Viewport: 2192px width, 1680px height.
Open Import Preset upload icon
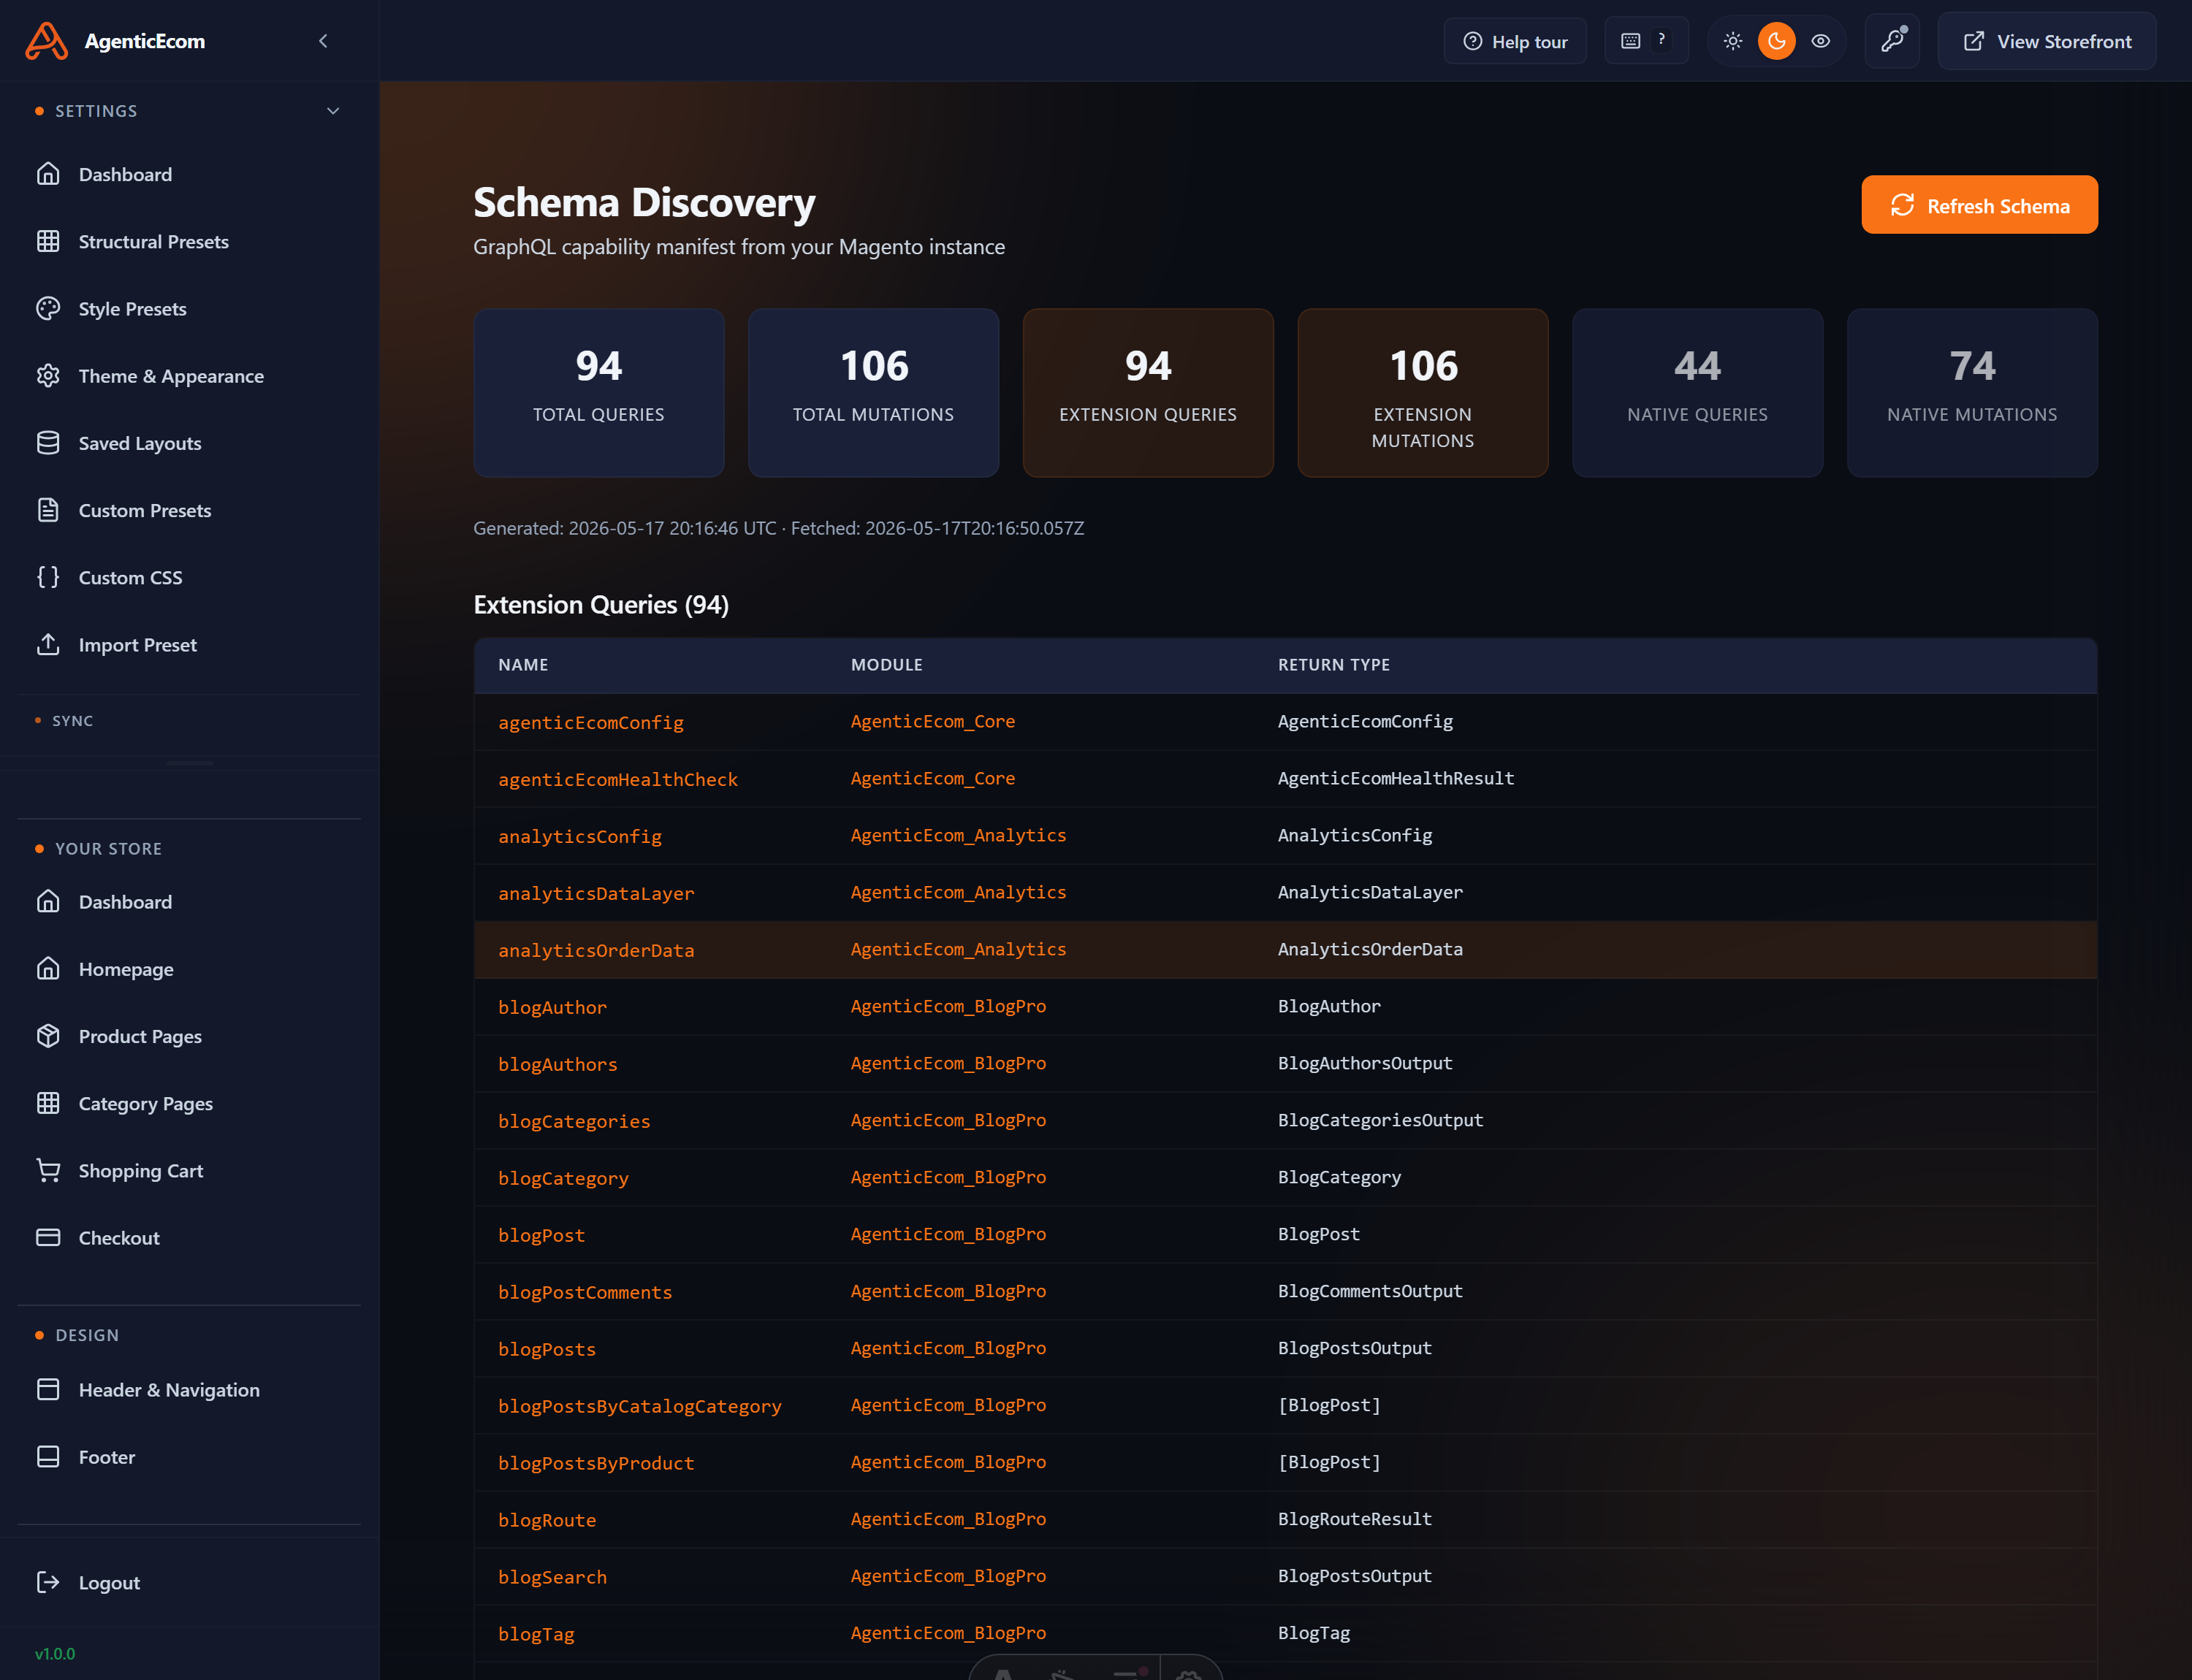tap(48, 644)
